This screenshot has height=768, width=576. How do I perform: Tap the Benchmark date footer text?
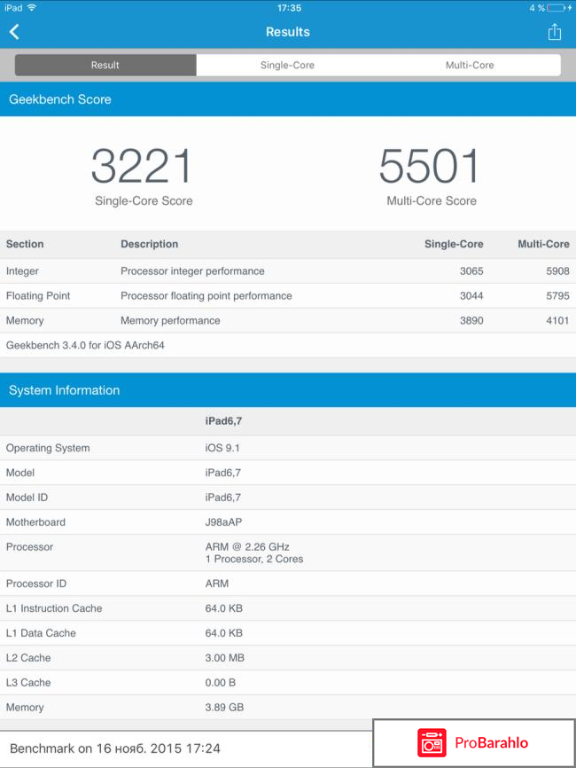click(x=115, y=748)
